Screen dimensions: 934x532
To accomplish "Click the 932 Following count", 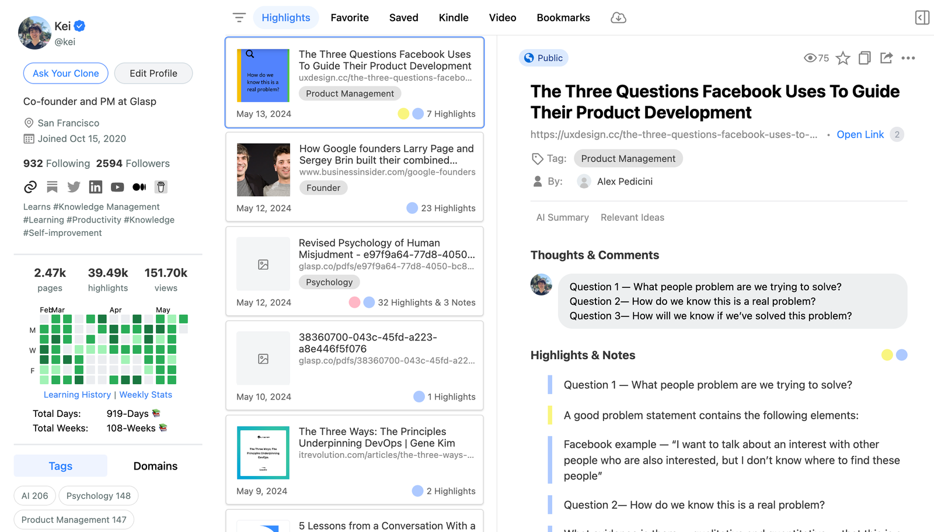I will point(57,164).
